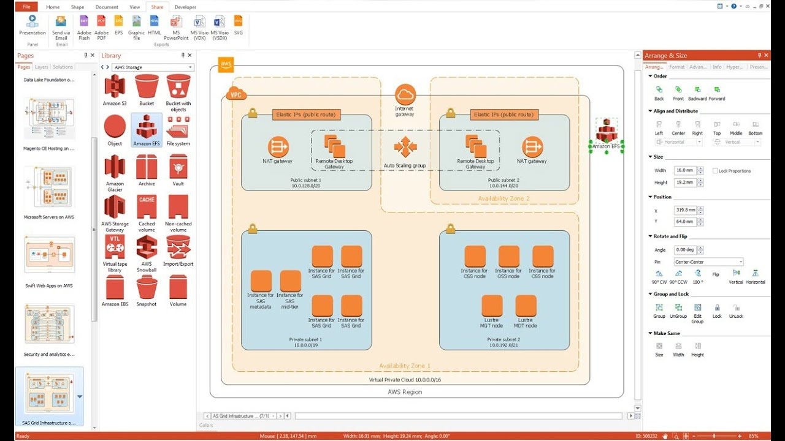785x441 pixels.
Task: Click the X position field
Action: [684, 210]
